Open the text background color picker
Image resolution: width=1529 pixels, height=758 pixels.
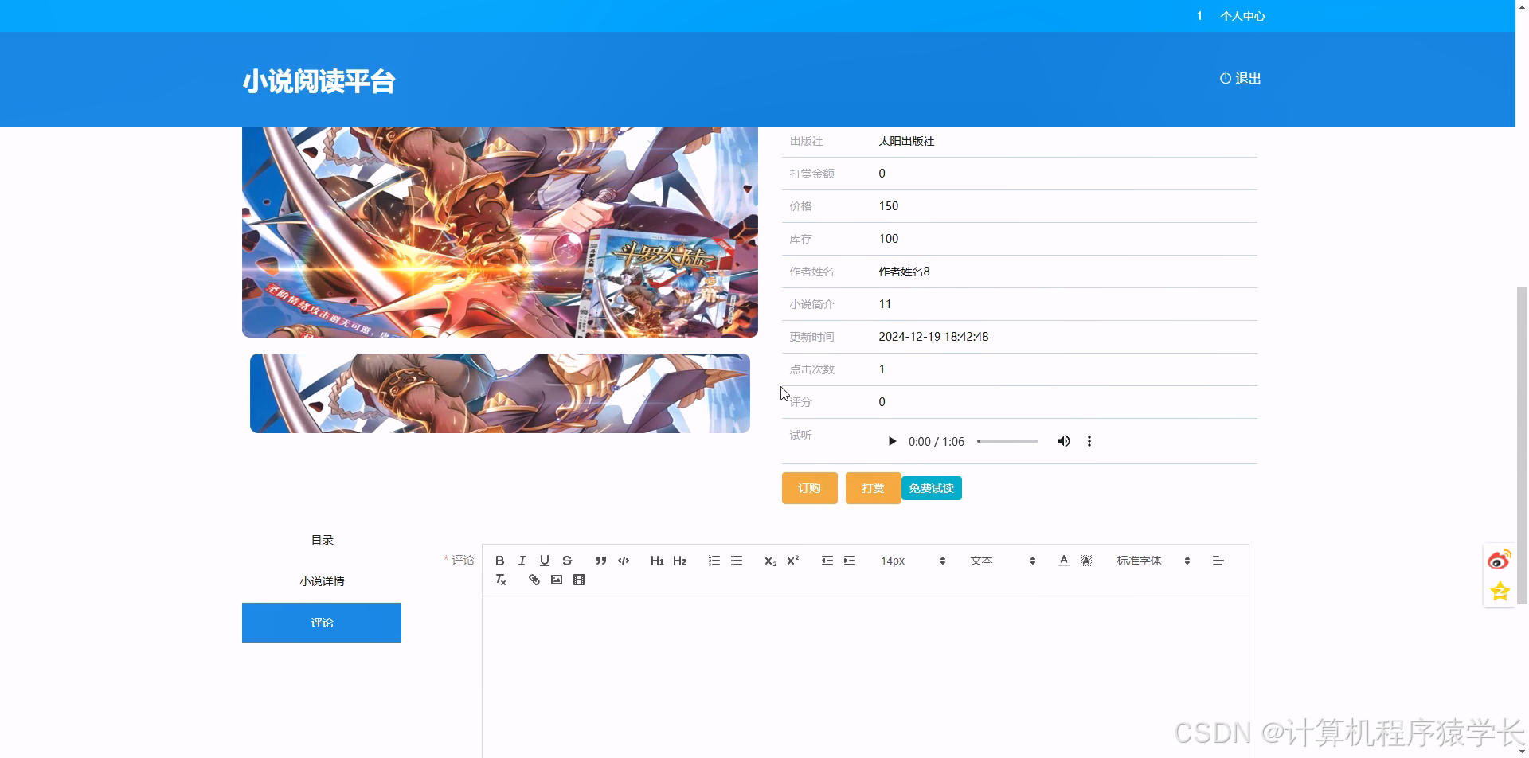[1086, 561]
